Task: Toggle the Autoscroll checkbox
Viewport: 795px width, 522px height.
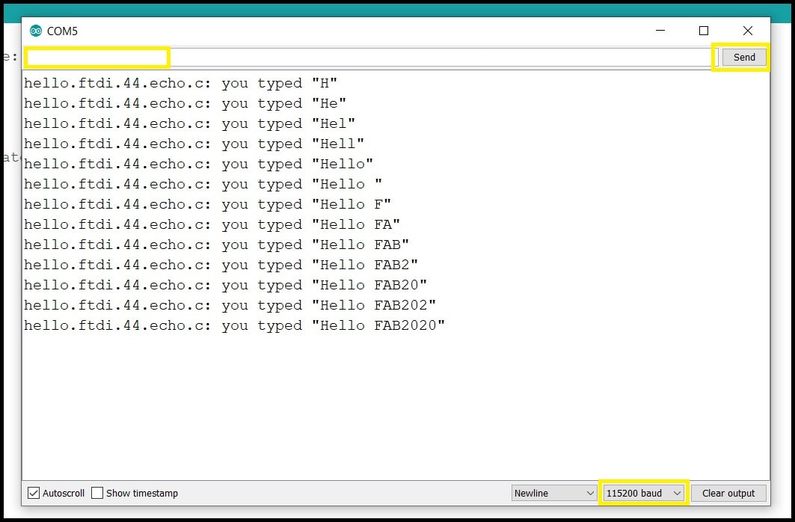Action: [x=34, y=493]
